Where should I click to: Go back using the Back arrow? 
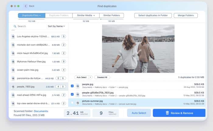pos(26,6)
